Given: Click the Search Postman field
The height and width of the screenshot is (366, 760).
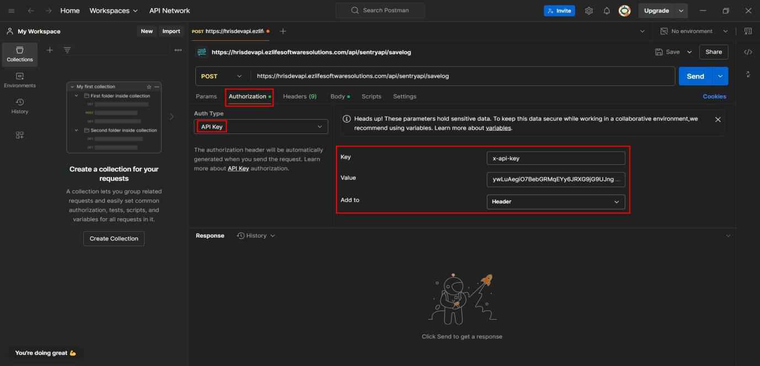Looking at the screenshot, I should [380, 10].
